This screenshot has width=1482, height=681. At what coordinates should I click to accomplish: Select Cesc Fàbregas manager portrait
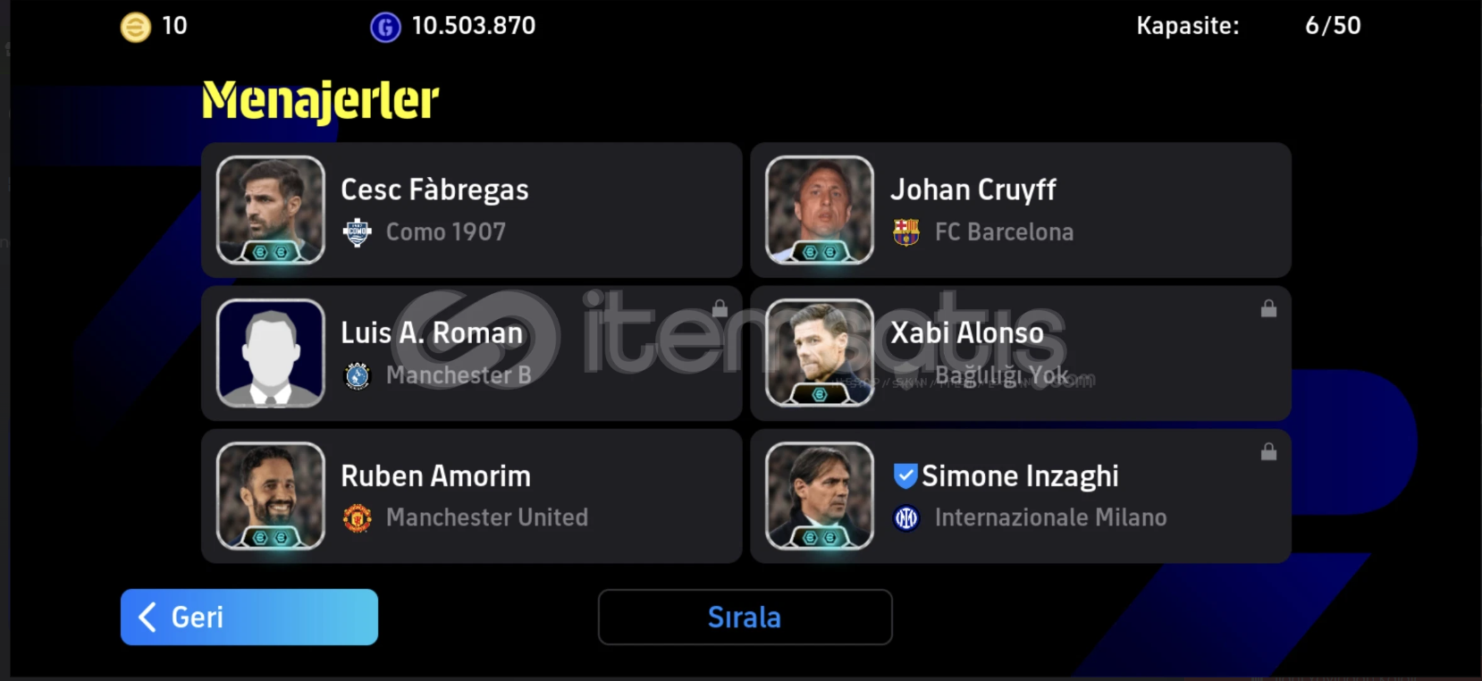271,210
